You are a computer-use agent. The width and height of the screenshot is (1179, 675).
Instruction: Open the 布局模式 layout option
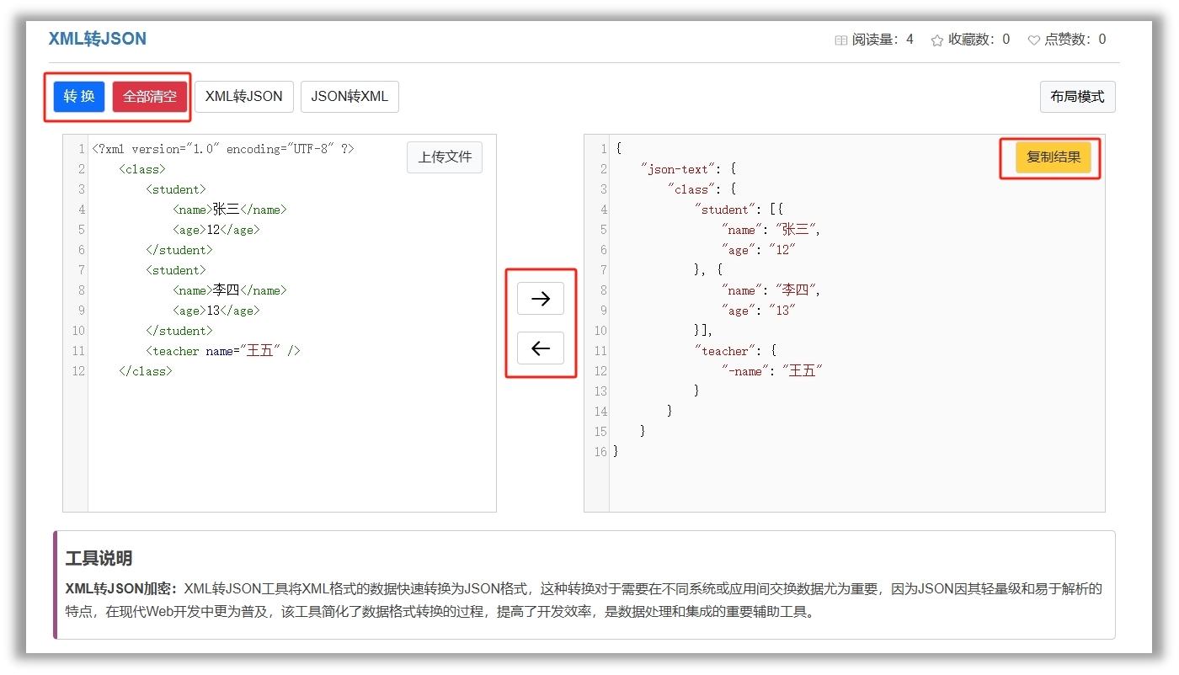1077,96
